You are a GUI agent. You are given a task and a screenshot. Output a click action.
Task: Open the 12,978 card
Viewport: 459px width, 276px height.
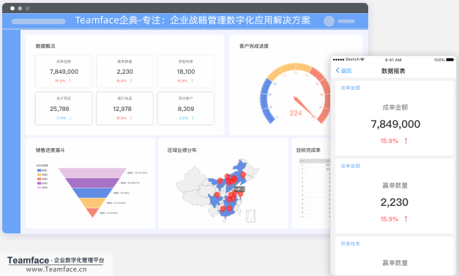(x=124, y=108)
